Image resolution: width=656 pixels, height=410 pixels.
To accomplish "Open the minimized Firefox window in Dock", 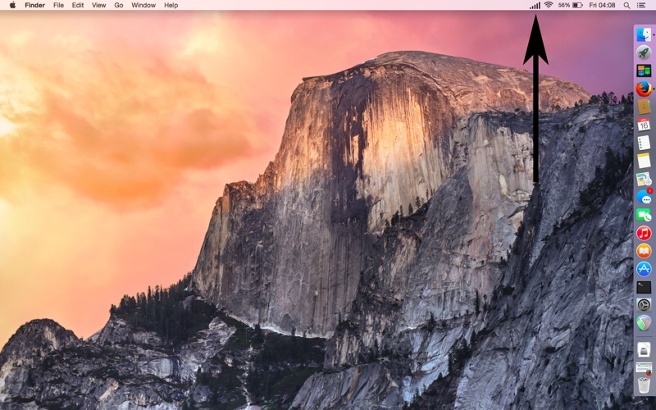I will point(644,367).
